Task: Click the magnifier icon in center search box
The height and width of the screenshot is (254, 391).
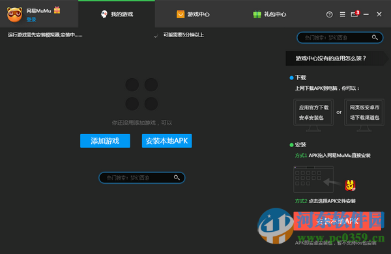Action: 177,178
